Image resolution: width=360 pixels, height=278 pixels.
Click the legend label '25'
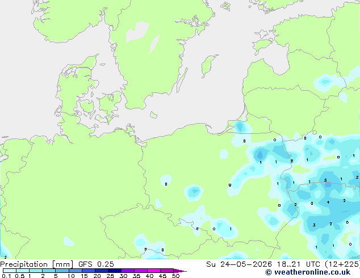tap(110, 276)
